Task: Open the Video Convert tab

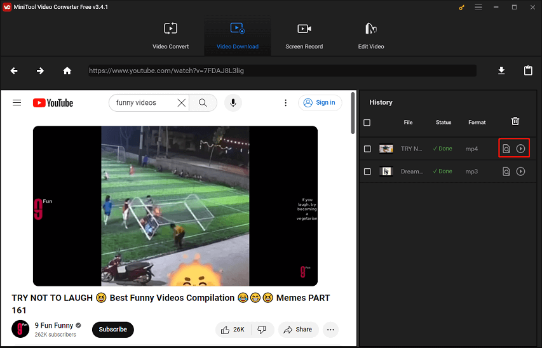Action: point(171,36)
